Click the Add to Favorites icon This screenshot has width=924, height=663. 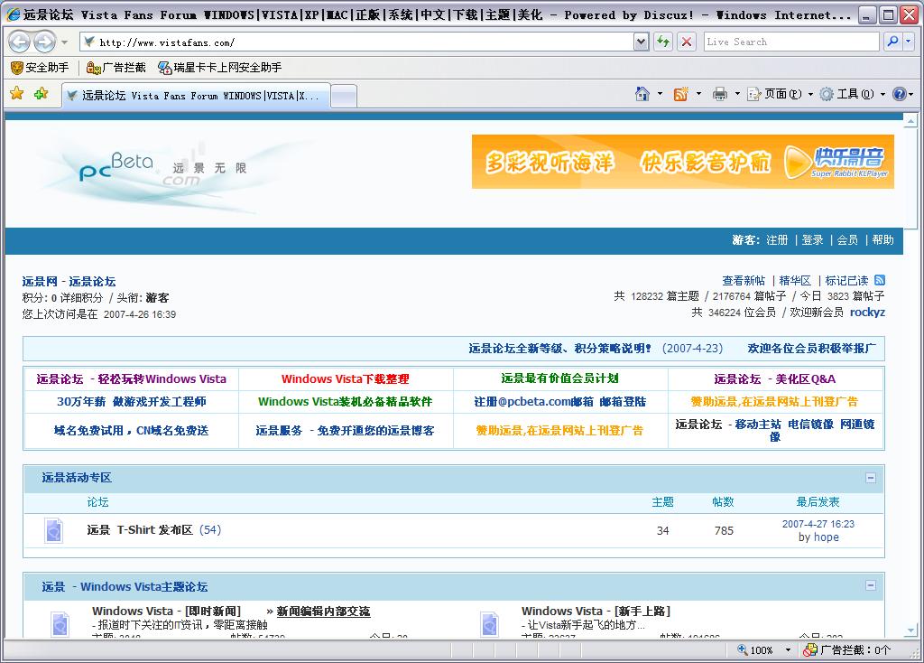pyautogui.click(x=41, y=94)
